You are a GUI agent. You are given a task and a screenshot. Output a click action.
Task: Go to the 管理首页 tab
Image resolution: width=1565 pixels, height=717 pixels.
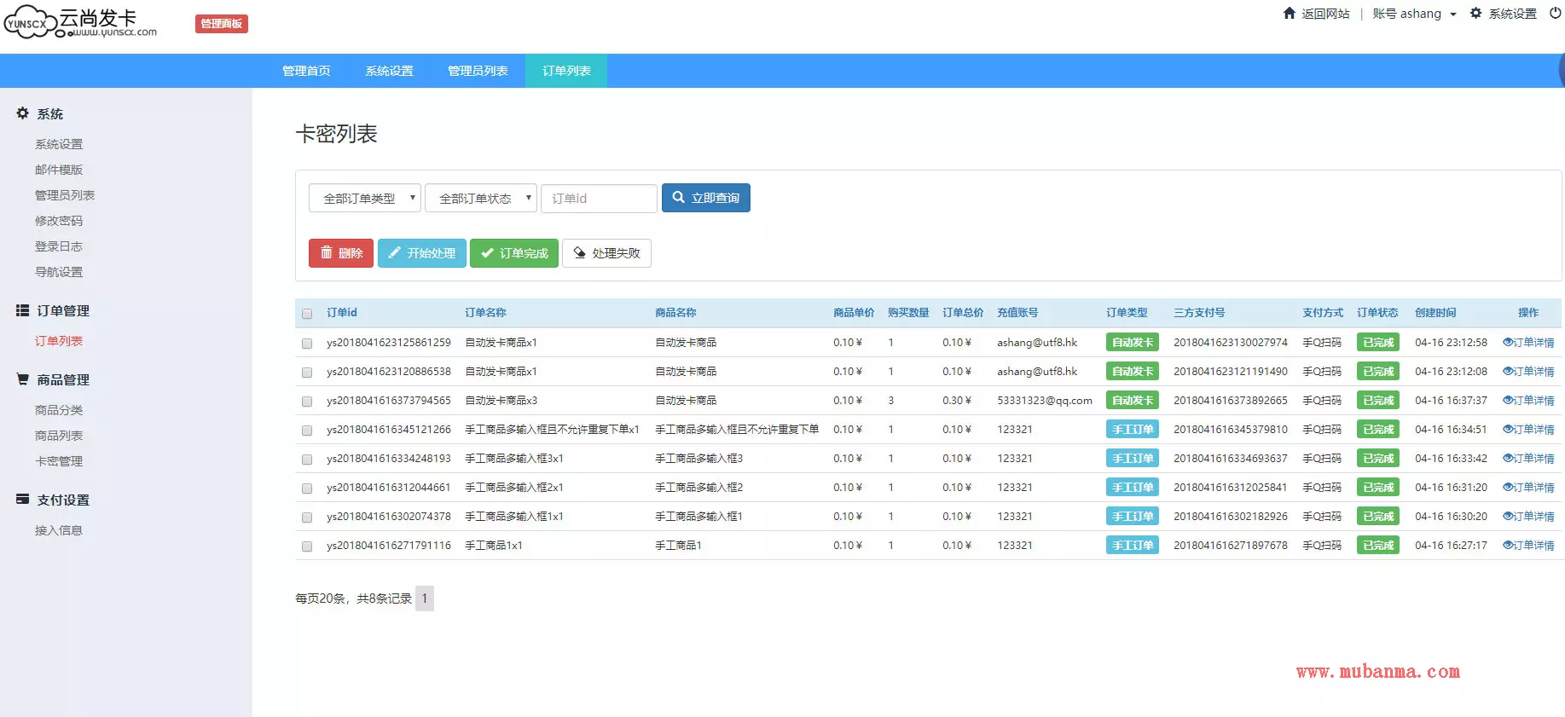[x=306, y=71]
